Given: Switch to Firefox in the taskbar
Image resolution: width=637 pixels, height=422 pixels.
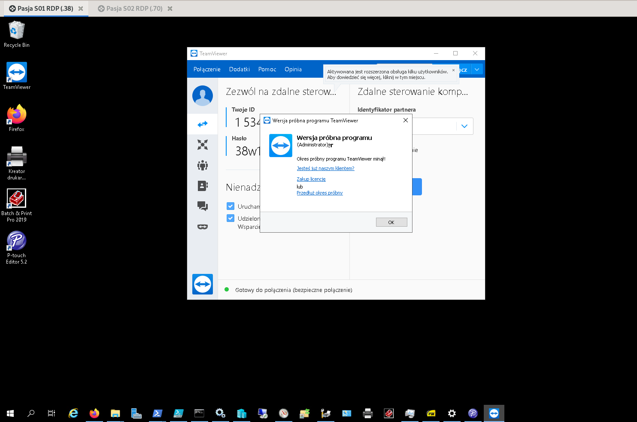Looking at the screenshot, I should coord(94,413).
